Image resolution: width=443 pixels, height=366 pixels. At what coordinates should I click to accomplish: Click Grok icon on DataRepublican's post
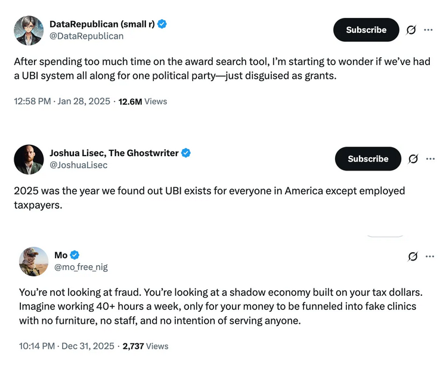(411, 30)
